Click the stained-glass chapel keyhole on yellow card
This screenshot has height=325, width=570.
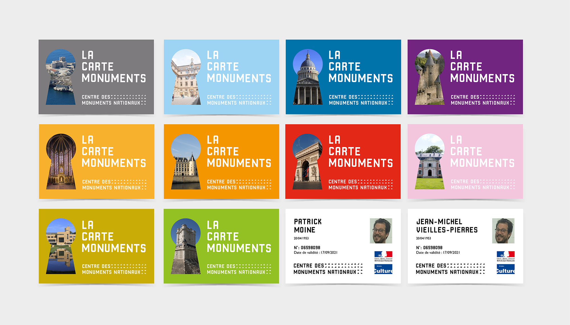(x=61, y=162)
